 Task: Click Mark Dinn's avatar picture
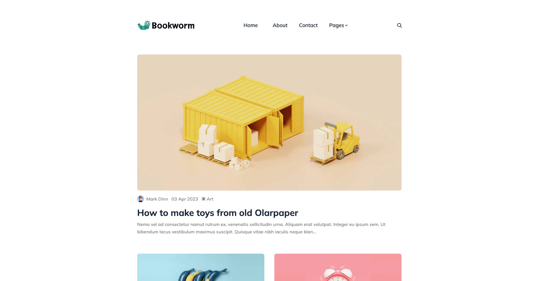point(141,199)
